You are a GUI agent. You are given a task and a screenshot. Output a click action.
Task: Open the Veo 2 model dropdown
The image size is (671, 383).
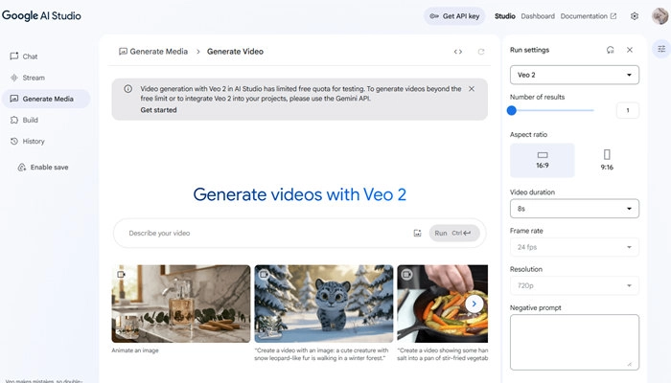(x=574, y=75)
